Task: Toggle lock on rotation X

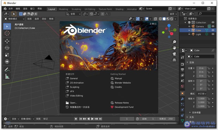Action: 208,81
